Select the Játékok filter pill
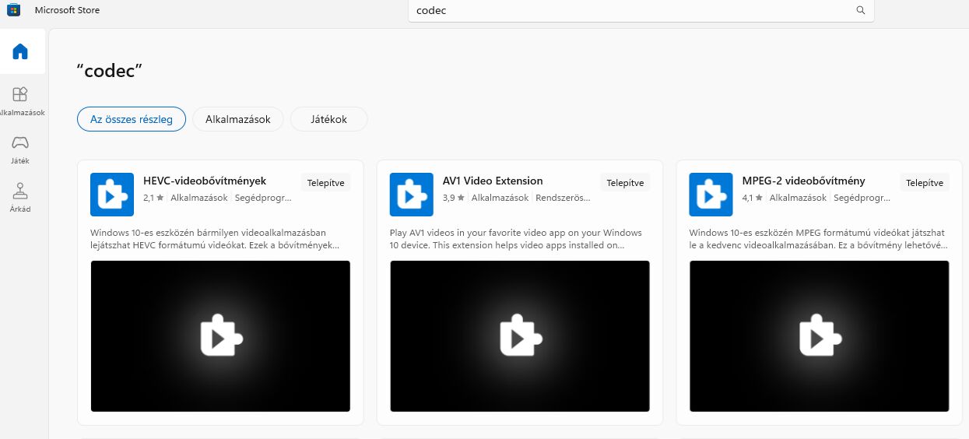 (328, 119)
